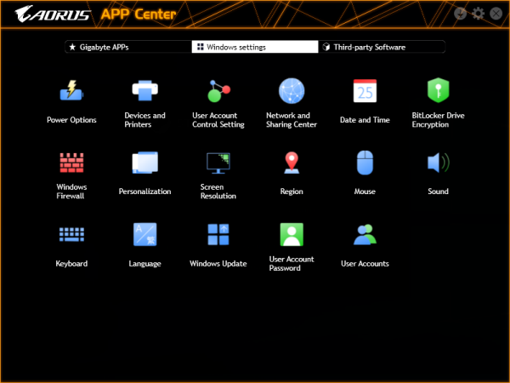Open the User Accounts people icon

pos(365,235)
